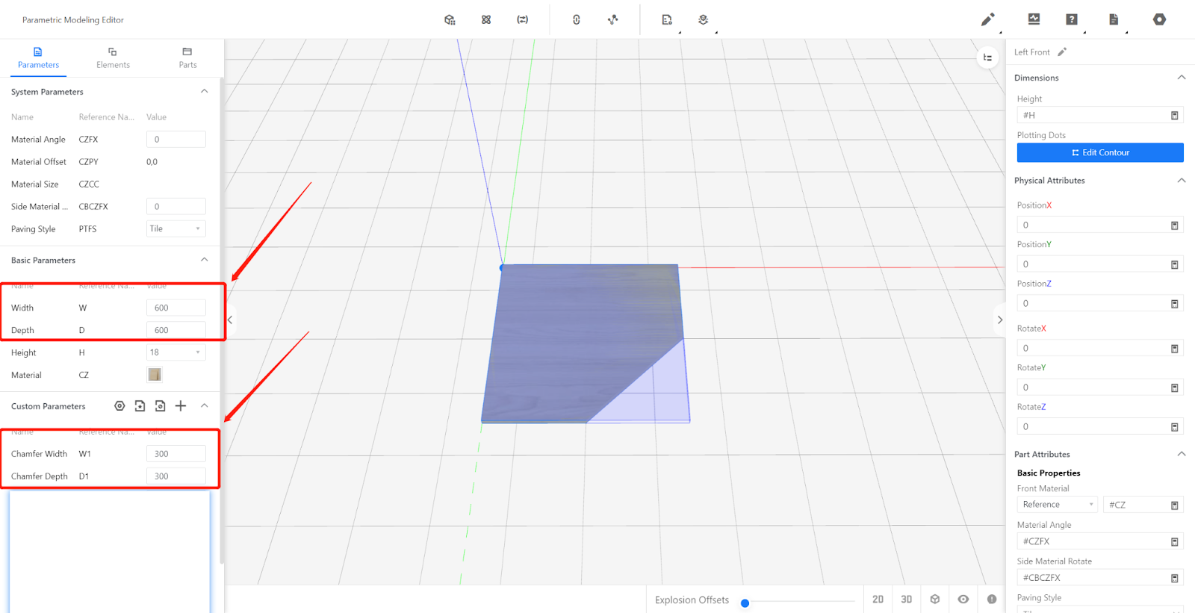Image resolution: width=1195 pixels, height=613 pixels.
Task: Click the Material CZ color swatch
Action: pyautogui.click(x=155, y=375)
